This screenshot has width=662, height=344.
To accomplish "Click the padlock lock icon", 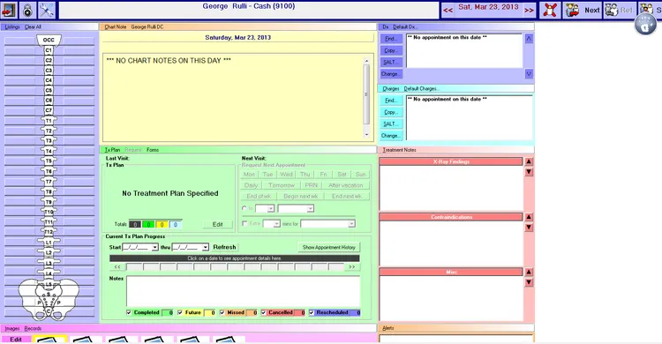I will point(27,10).
